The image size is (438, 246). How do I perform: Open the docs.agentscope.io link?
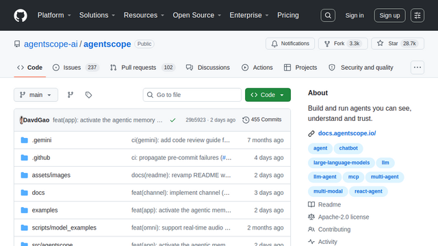point(347,133)
